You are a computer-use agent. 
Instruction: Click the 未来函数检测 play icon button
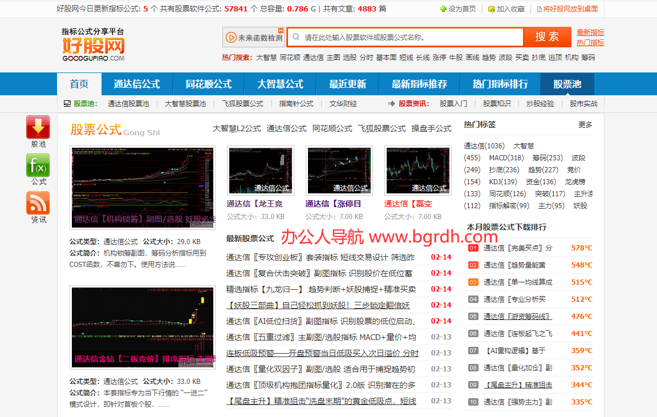click(254, 38)
